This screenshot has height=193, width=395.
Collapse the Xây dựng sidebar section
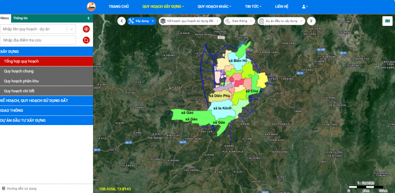(46, 51)
